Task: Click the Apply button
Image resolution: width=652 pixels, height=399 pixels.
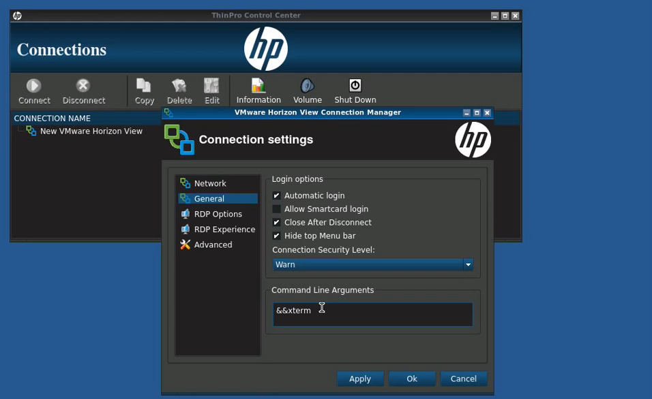Action: [x=360, y=379]
